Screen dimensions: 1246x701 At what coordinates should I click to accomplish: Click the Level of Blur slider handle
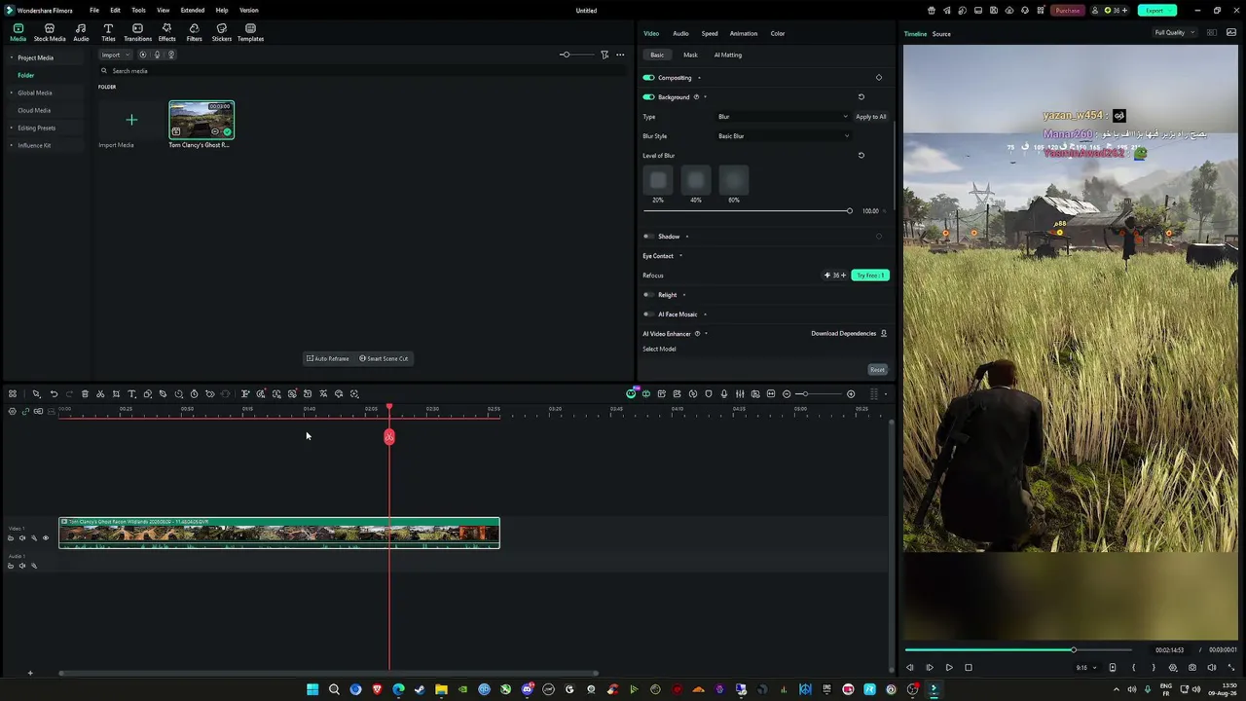click(x=849, y=211)
